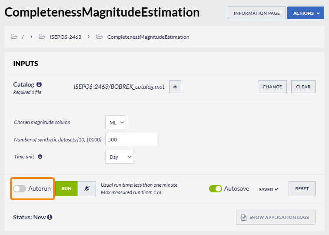Open the Actions dropdown menu
The width and height of the screenshot is (329, 235).
pyautogui.click(x=306, y=13)
